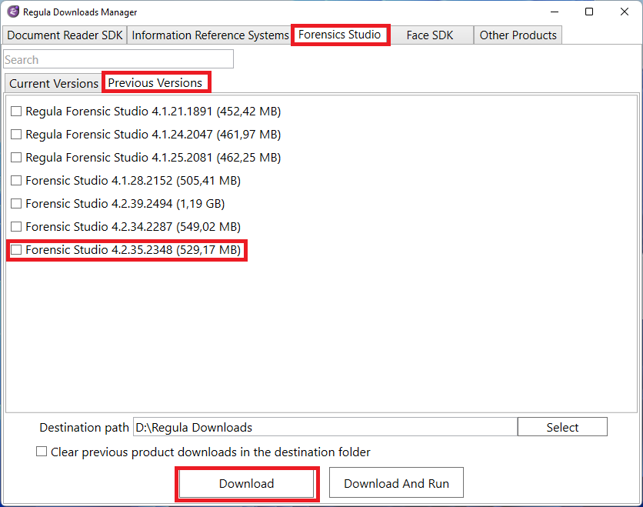Check Regula Forensic Studio 4.1.21.1891 checkbox
This screenshot has width=643, height=507.
pos(16,112)
